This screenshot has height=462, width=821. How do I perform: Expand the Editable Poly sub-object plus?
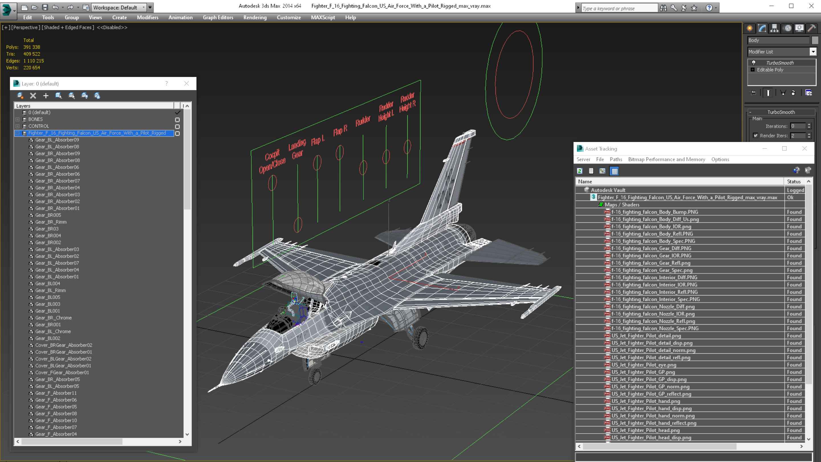coord(753,70)
